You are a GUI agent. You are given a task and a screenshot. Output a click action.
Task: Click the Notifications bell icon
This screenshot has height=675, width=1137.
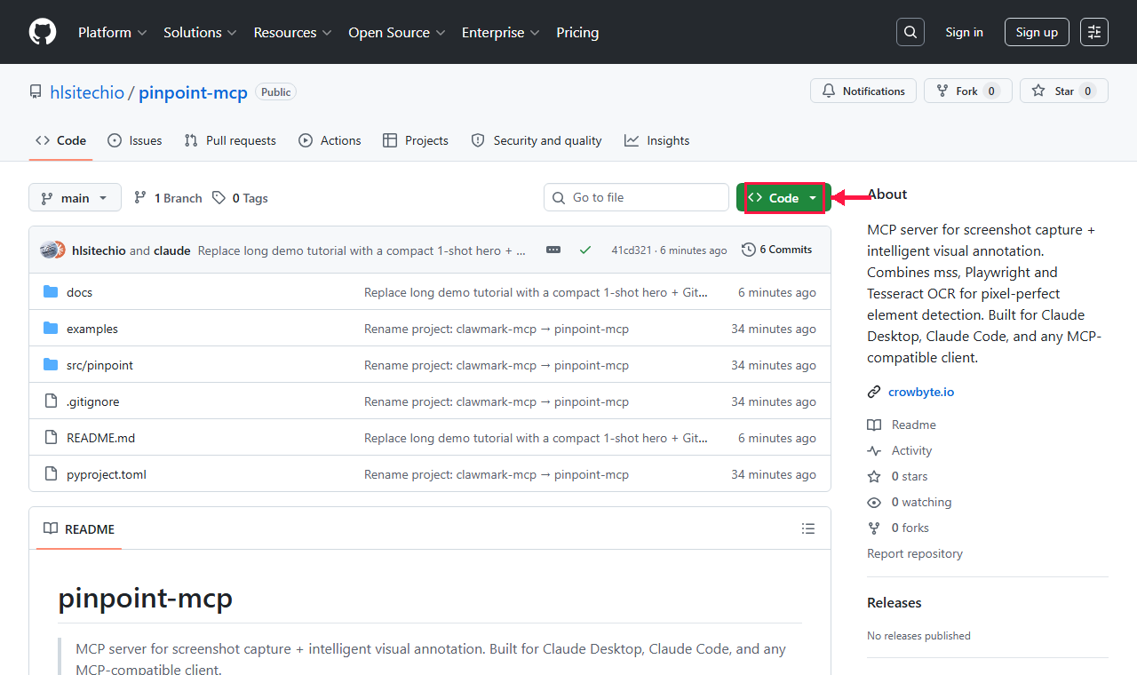pos(827,91)
